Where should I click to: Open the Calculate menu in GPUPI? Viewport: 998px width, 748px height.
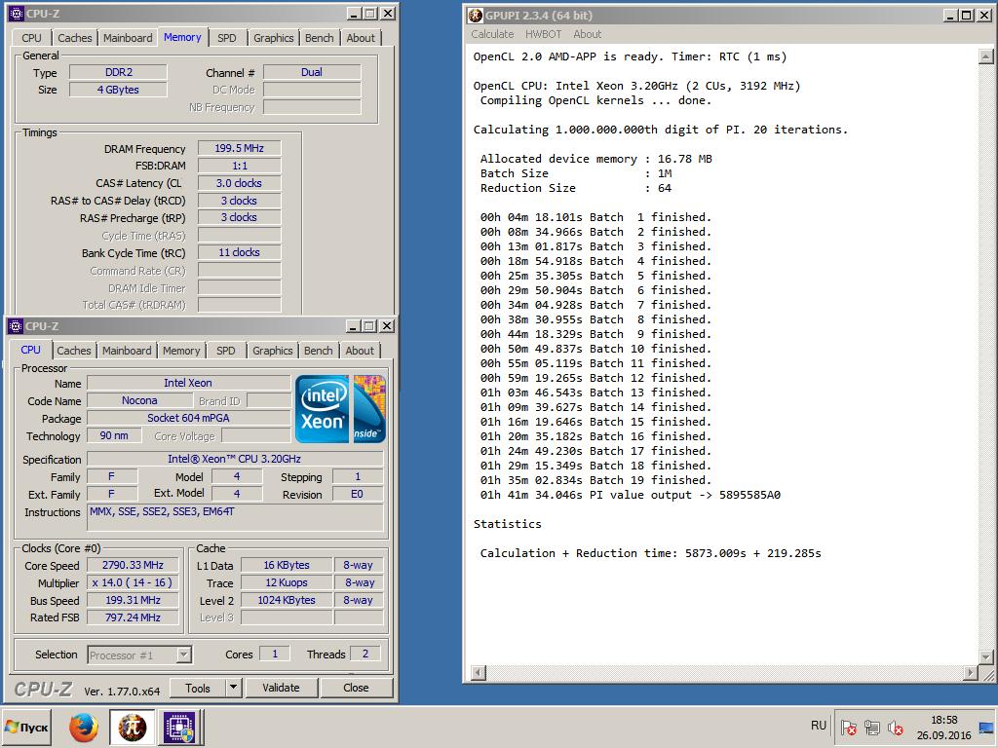click(x=492, y=34)
